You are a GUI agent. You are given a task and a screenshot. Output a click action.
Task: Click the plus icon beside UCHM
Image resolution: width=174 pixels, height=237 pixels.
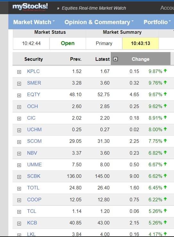point(19,130)
